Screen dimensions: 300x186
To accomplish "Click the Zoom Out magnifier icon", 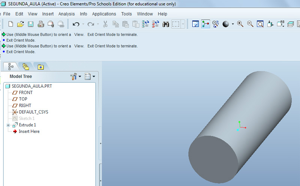I will [250, 24].
